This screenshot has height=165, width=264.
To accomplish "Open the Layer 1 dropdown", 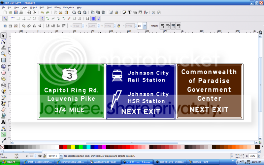I will (61, 156).
